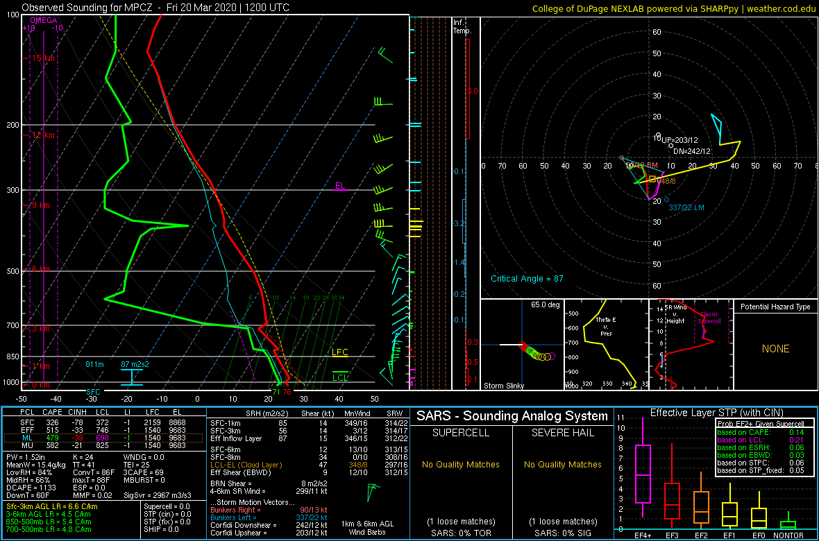Select the 'UP=203/12' hodograph label
The width and height of the screenshot is (819, 541).
tap(679, 141)
